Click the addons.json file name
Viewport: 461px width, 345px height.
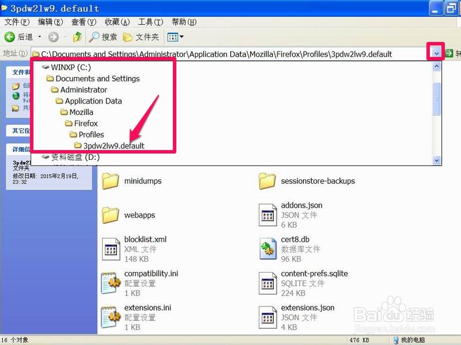tap(301, 205)
